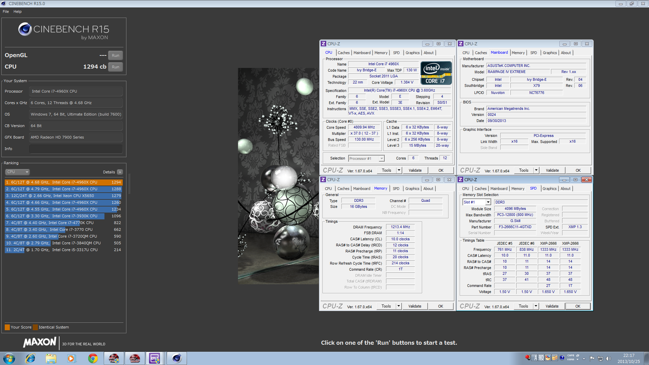
Task: Expand the ranking Details arrow
Action: [x=120, y=172]
